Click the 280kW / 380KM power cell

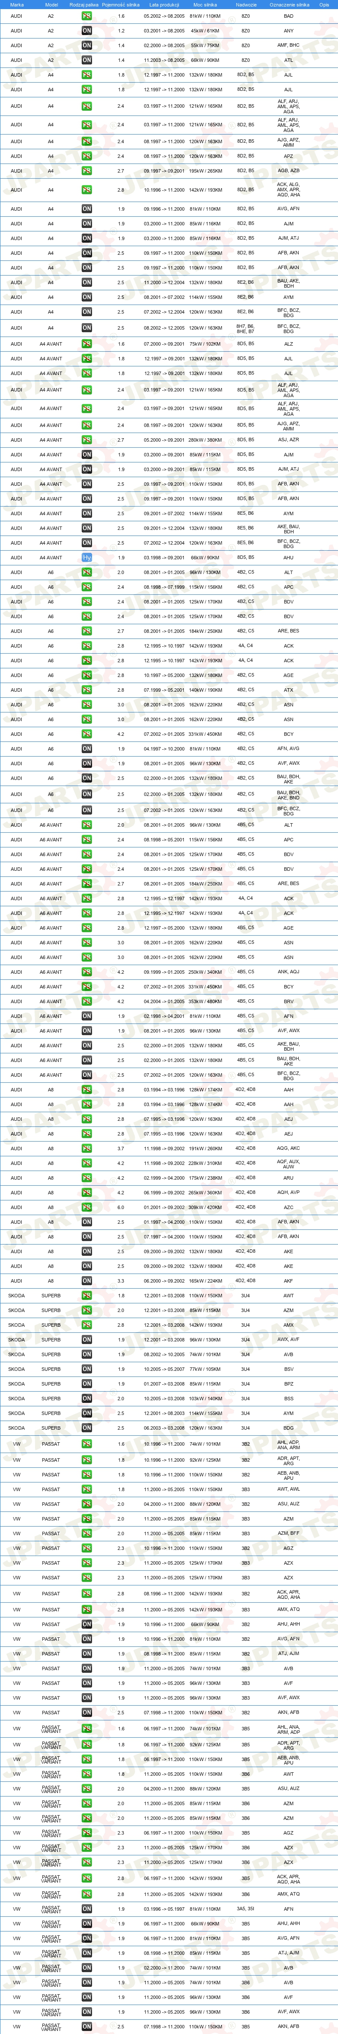(x=205, y=440)
